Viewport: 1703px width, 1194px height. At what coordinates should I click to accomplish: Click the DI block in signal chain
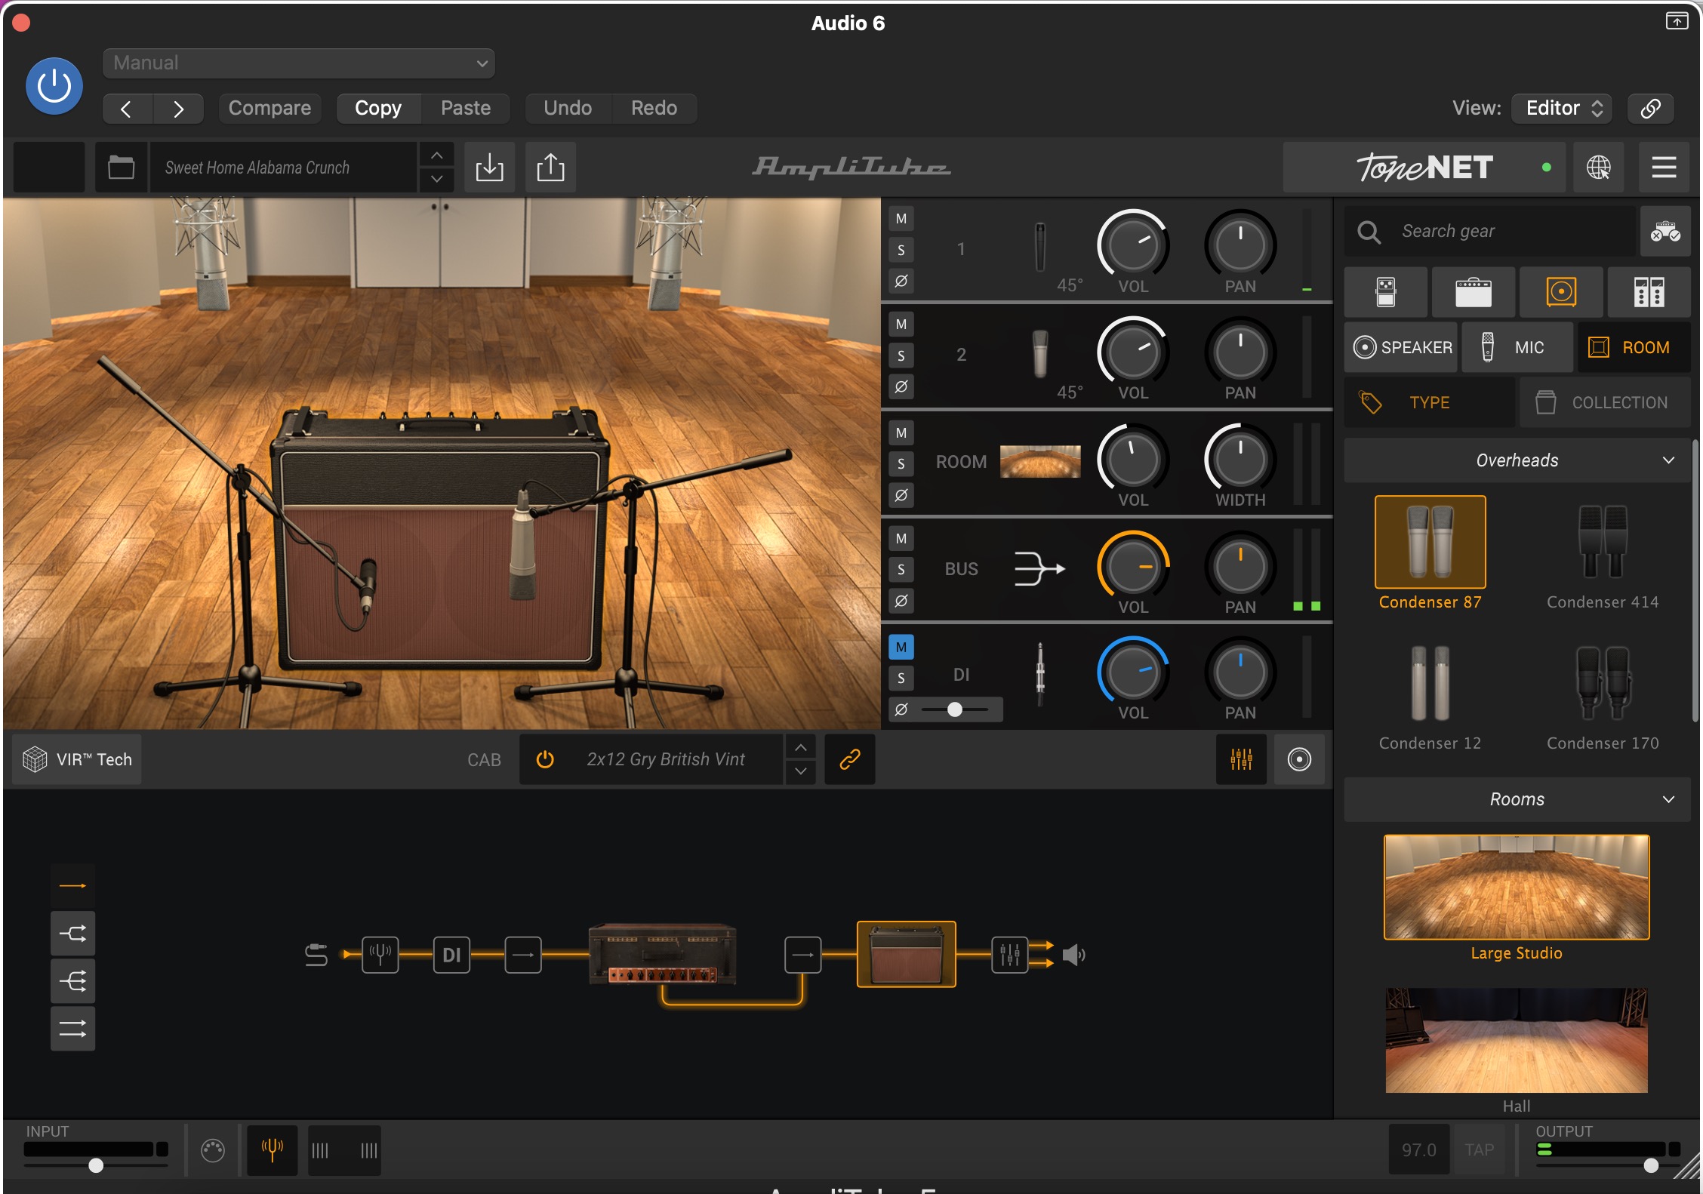click(x=451, y=955)
